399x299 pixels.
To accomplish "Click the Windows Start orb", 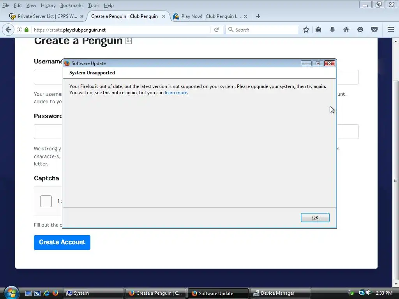I will [11, 293].
